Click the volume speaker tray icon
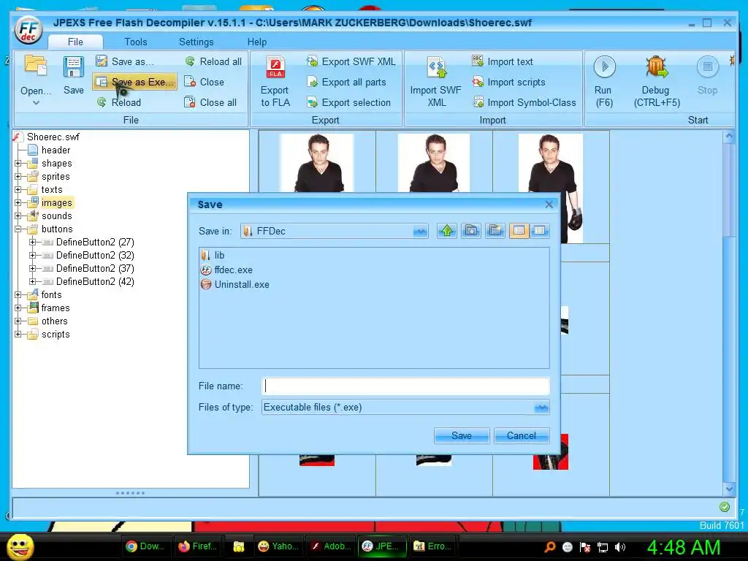 (620, 547)
